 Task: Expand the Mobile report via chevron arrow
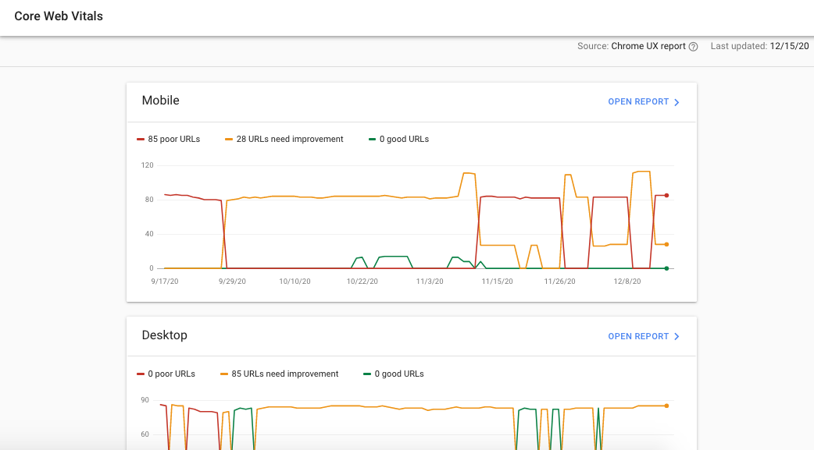[x=677, y=101]
